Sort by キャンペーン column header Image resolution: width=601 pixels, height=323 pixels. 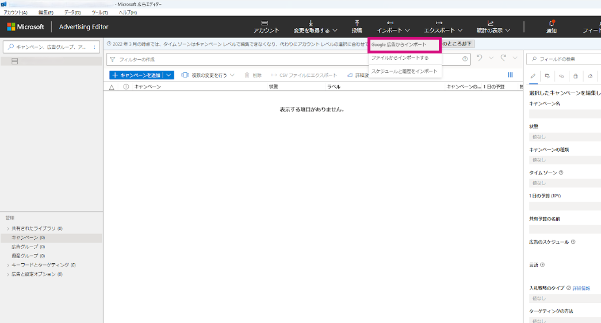pos(148,87)
